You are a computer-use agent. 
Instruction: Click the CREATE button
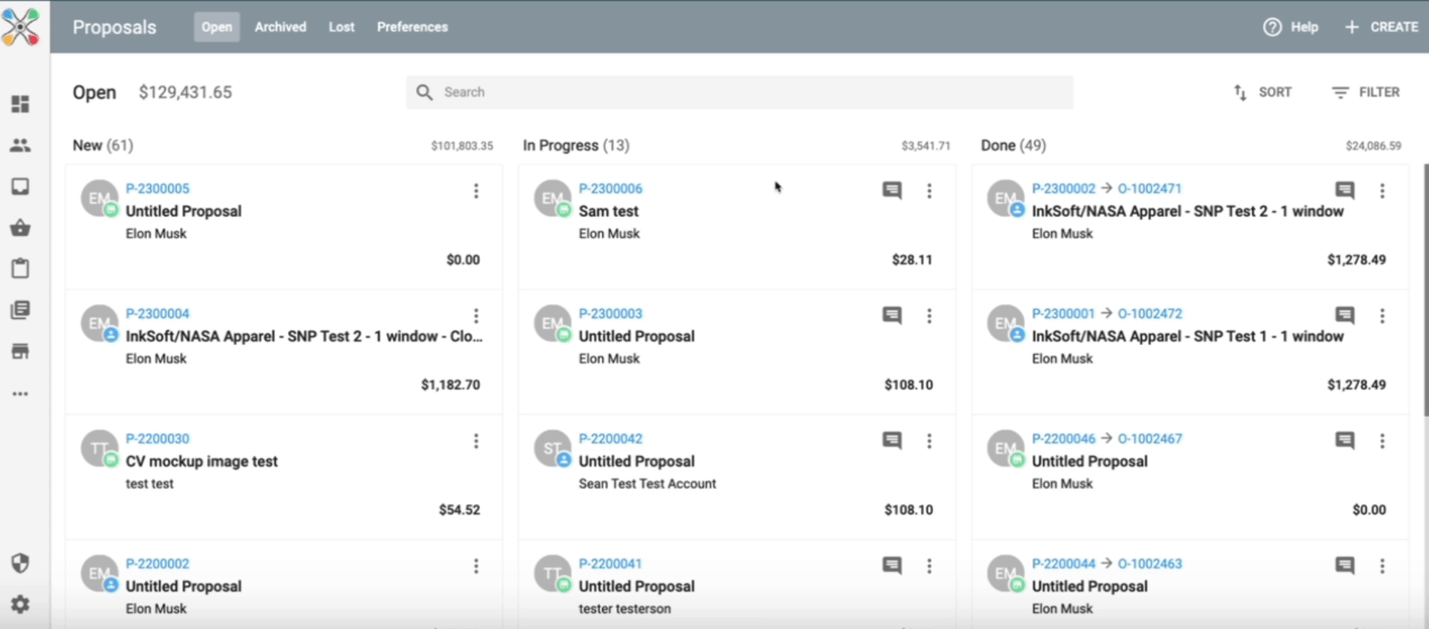(1381, 27)
